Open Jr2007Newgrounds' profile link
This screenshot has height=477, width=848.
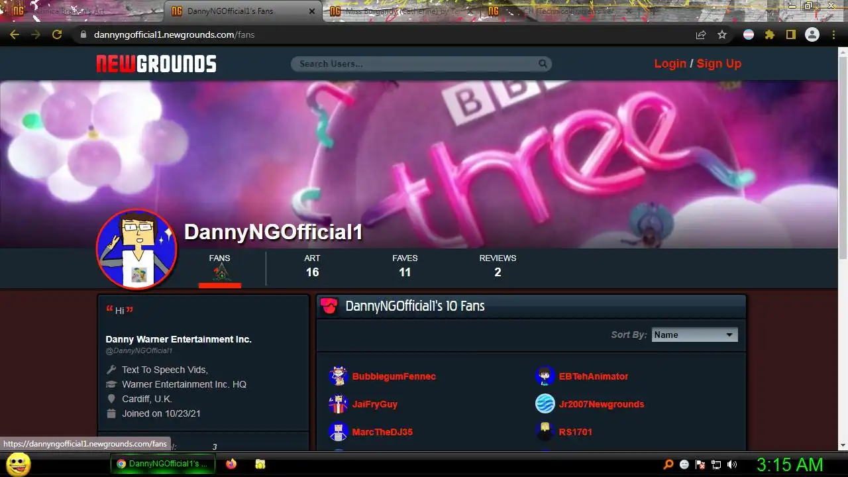coord(602,404)
